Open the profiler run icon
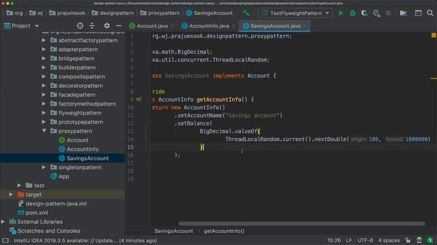The image size is (437, 245). pos(376,13)
